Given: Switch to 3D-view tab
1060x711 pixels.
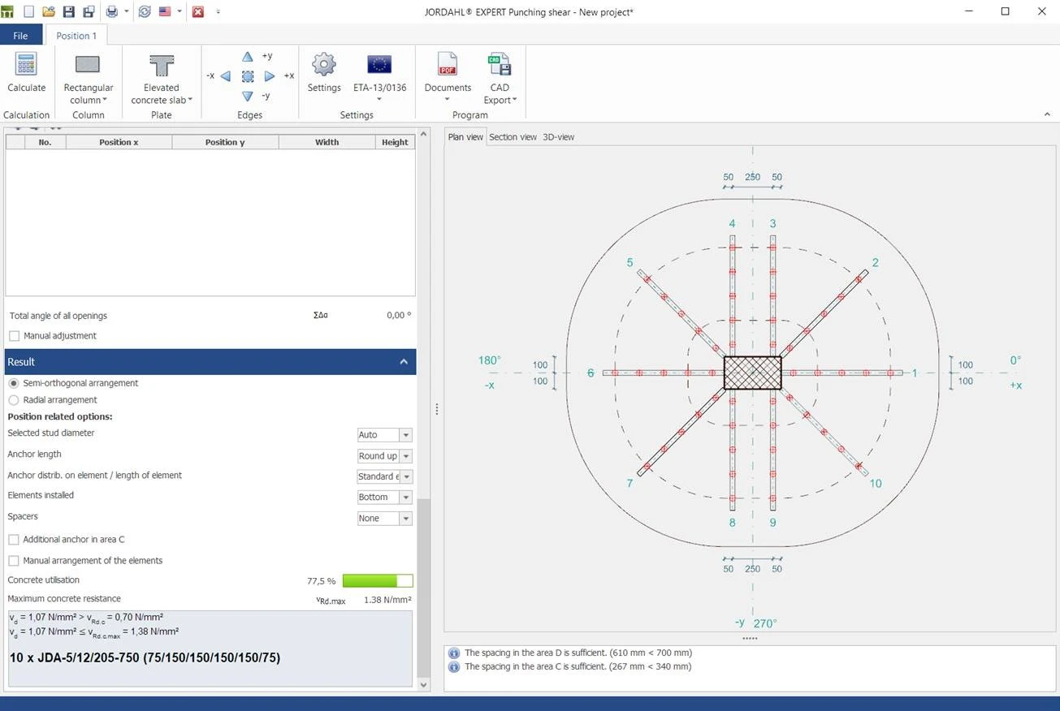Looking at the screenshot, I should coord(558,137).
